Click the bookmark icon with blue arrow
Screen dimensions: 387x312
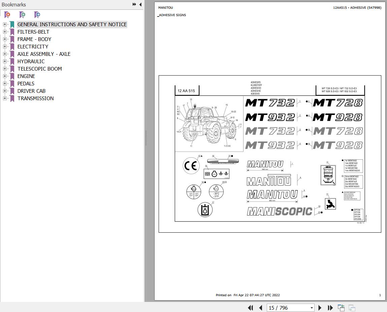point(37,15)
